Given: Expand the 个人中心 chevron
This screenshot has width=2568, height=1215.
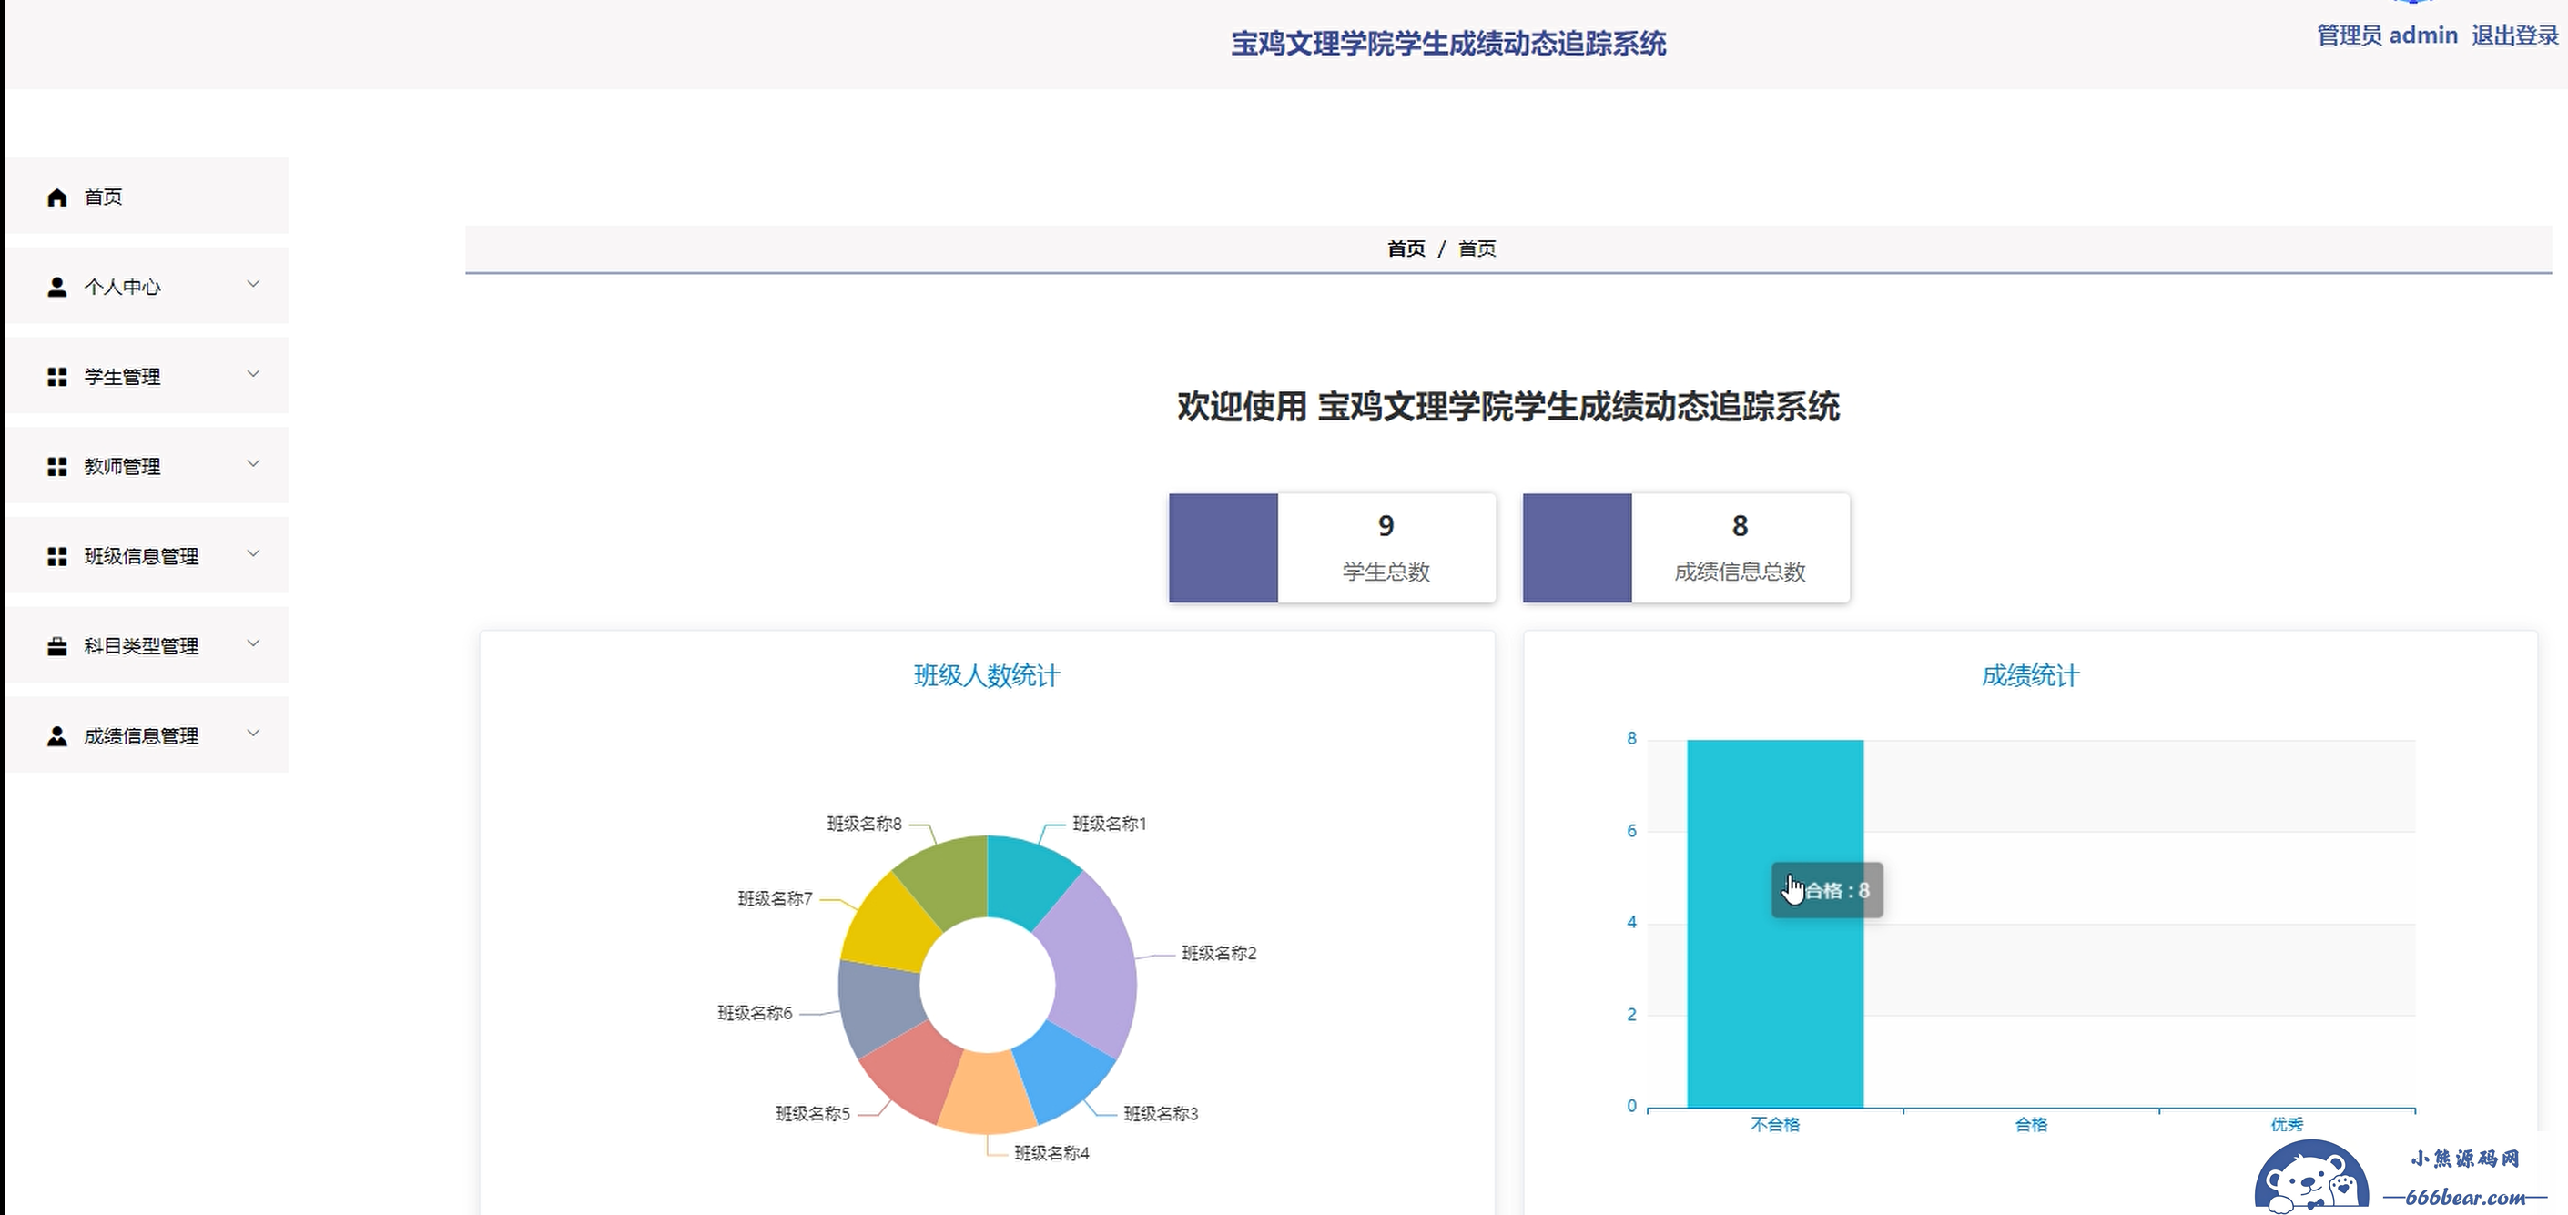Looking at the screenshot, I should point(253,284).
